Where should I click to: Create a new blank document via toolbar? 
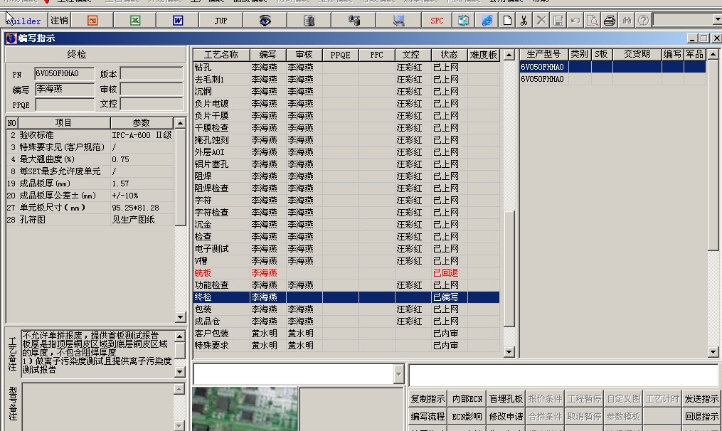(x=507, y=20)
